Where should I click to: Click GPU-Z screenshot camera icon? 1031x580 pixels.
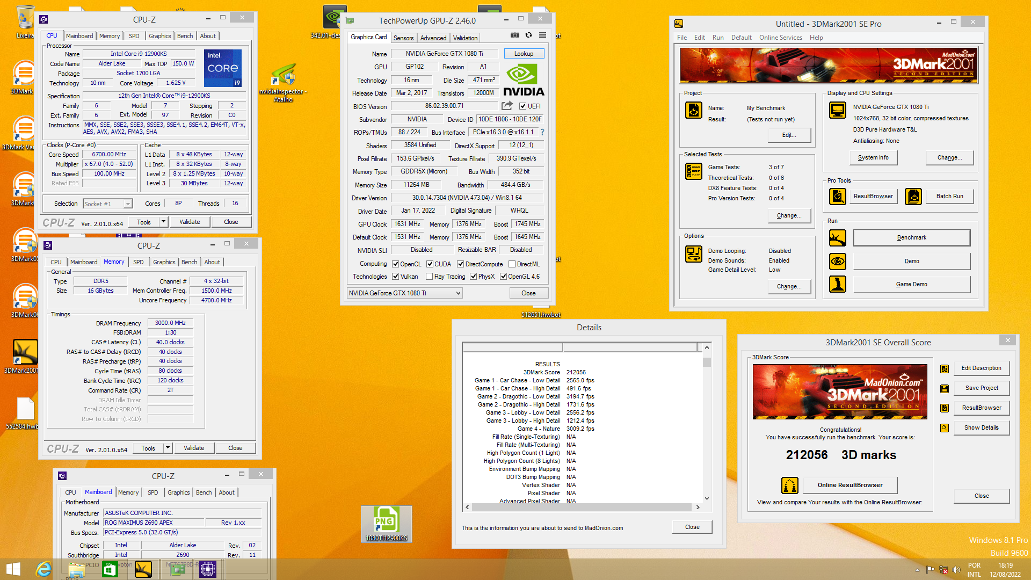point(514,35)
